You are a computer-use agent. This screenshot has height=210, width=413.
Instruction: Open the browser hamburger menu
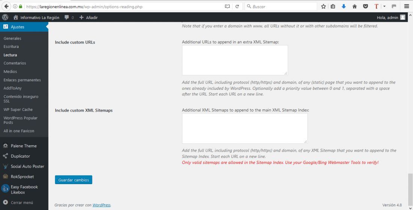coord(407,7)
